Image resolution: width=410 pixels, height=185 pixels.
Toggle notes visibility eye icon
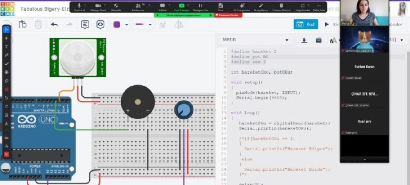pyautogui.click(x=100, y=25)
